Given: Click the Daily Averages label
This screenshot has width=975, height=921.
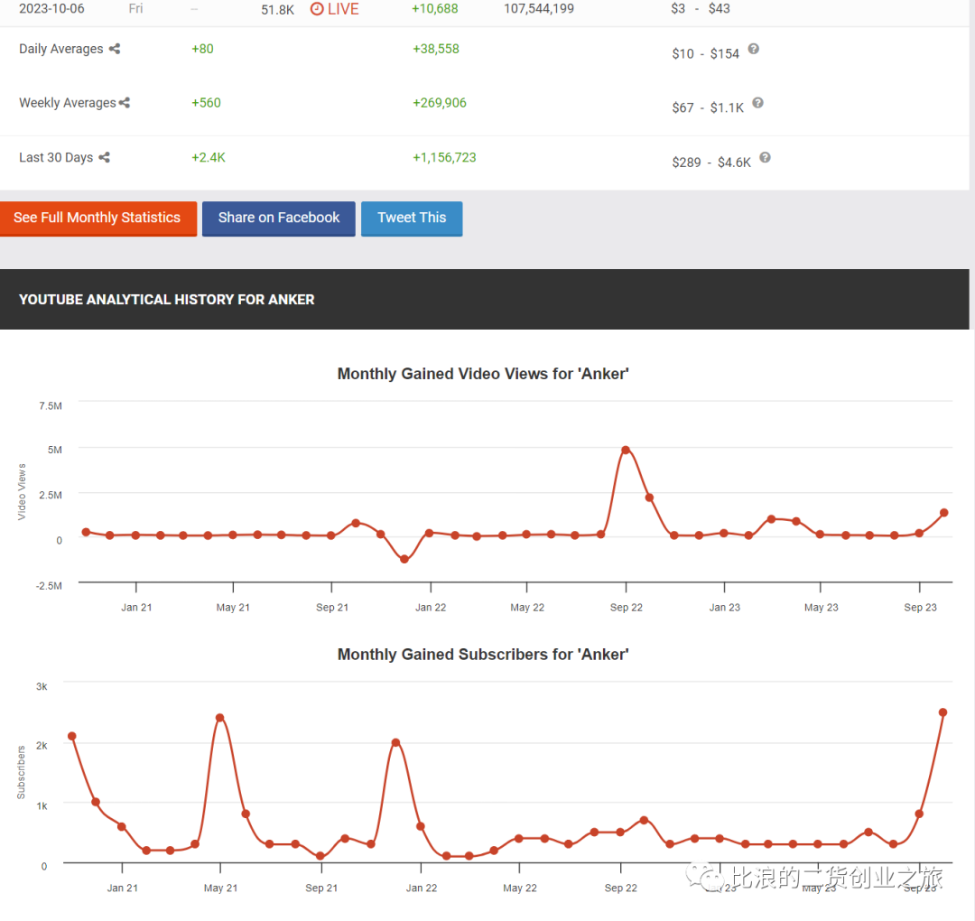Looking at the screenshot, I should [x=61, y=49].
